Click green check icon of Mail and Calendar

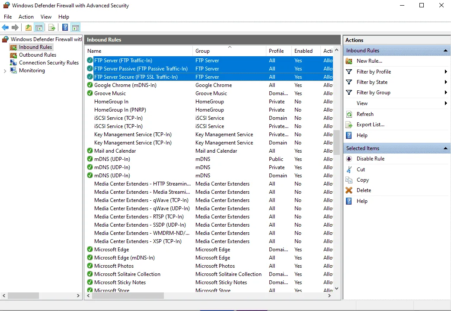90,151
